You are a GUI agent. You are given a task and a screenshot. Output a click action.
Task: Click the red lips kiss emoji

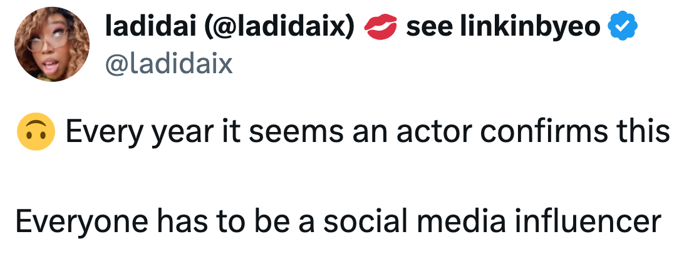click(x=380, y=27)
